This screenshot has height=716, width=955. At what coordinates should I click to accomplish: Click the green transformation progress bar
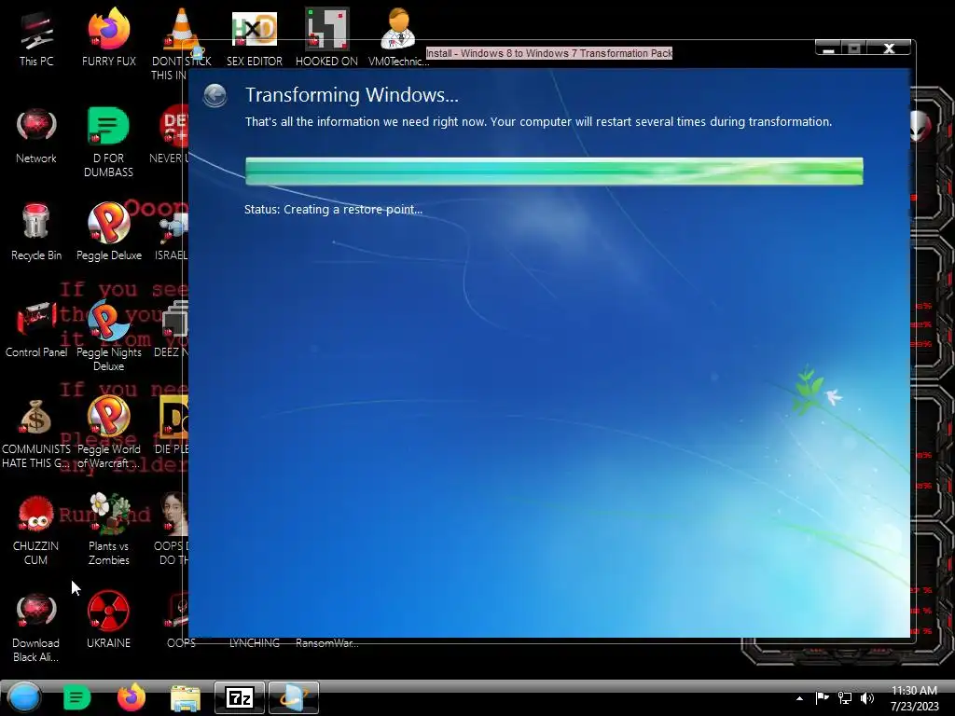pos(554,172)
